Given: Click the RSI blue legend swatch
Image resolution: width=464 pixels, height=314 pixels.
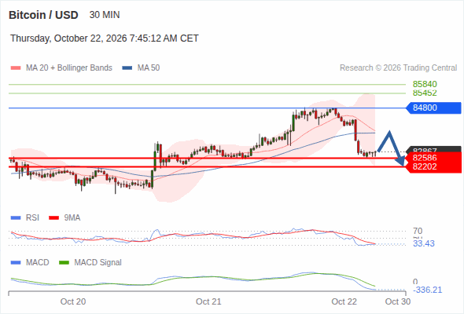Looking at the screenshot, I should pos(16,218).
